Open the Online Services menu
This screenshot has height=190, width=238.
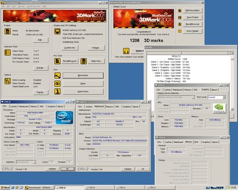(x=34, y=6)
